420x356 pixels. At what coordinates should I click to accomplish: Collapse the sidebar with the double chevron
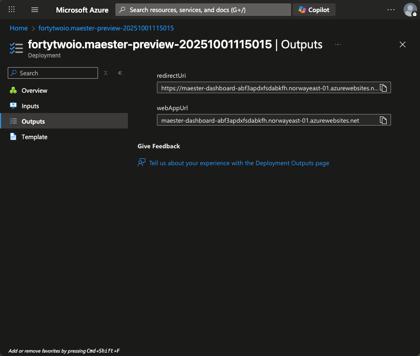(x=120, y=73)
